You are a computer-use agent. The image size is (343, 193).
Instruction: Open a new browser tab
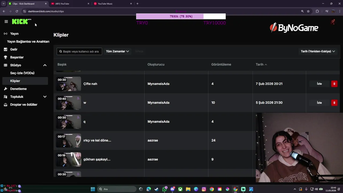point(137,3)
